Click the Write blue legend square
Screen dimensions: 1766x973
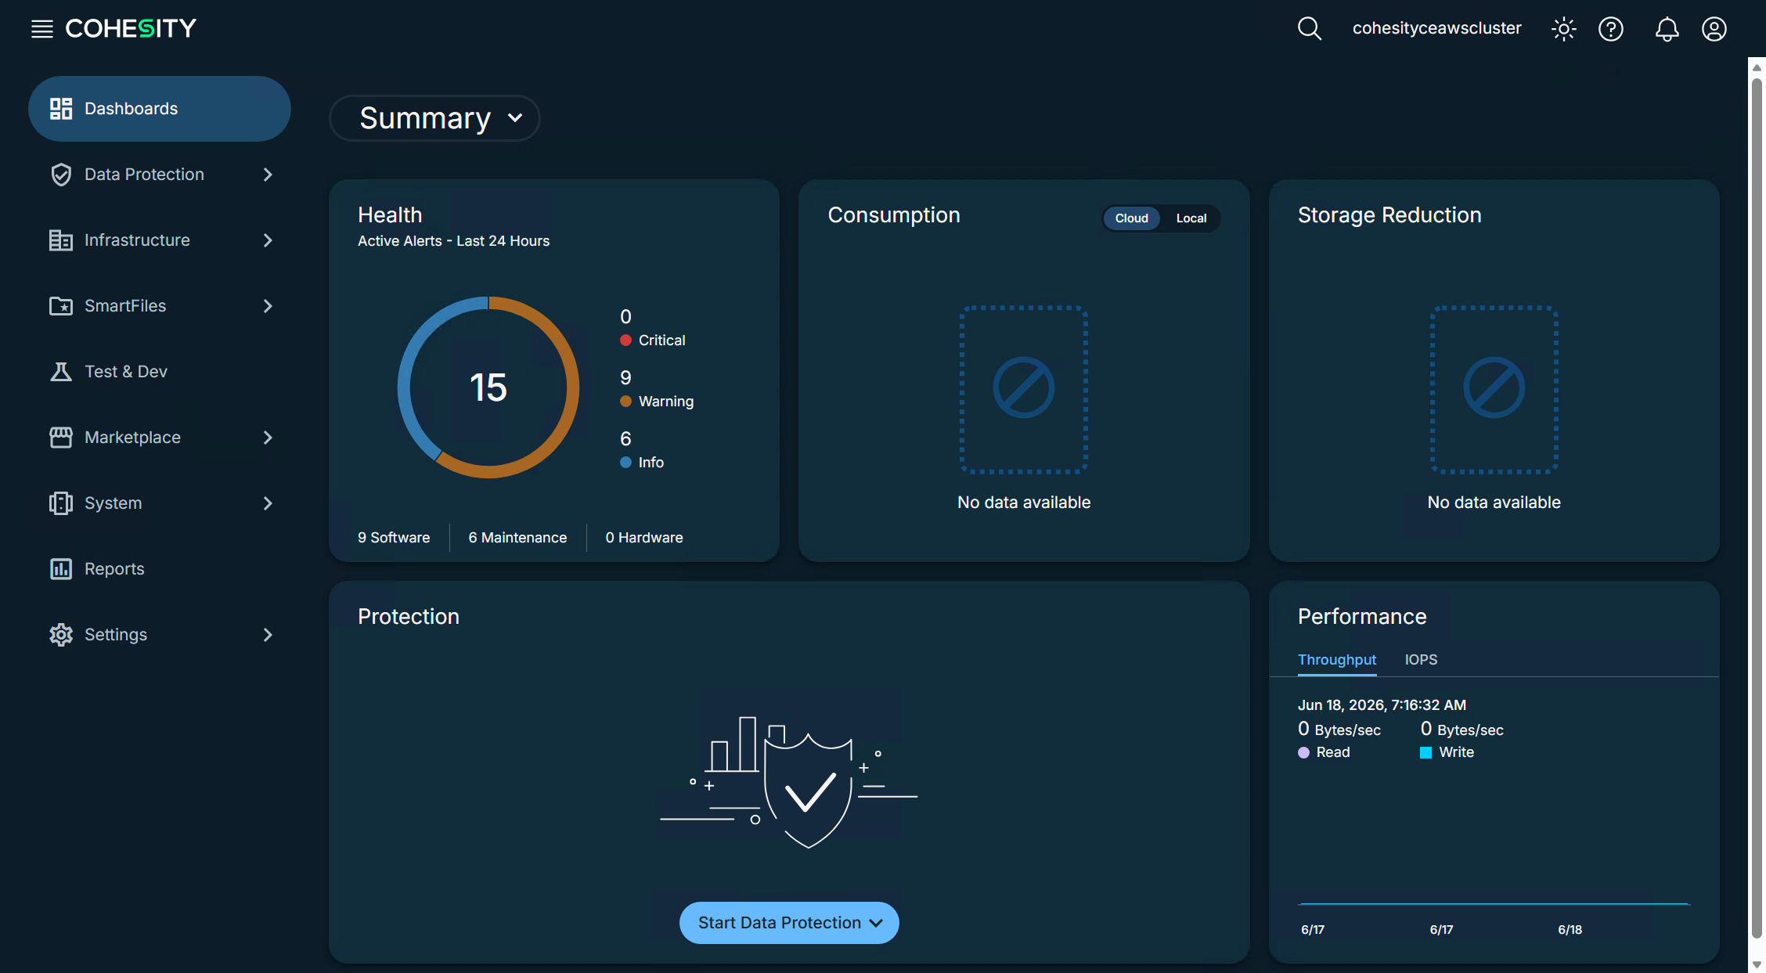(1425, 753)
